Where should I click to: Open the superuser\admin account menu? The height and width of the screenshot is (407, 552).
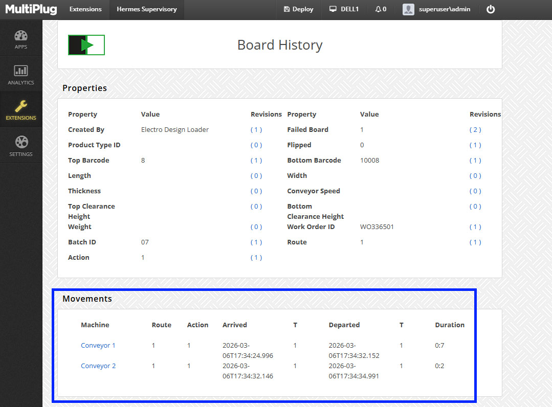pyautogui.click(x=436, y=9)
